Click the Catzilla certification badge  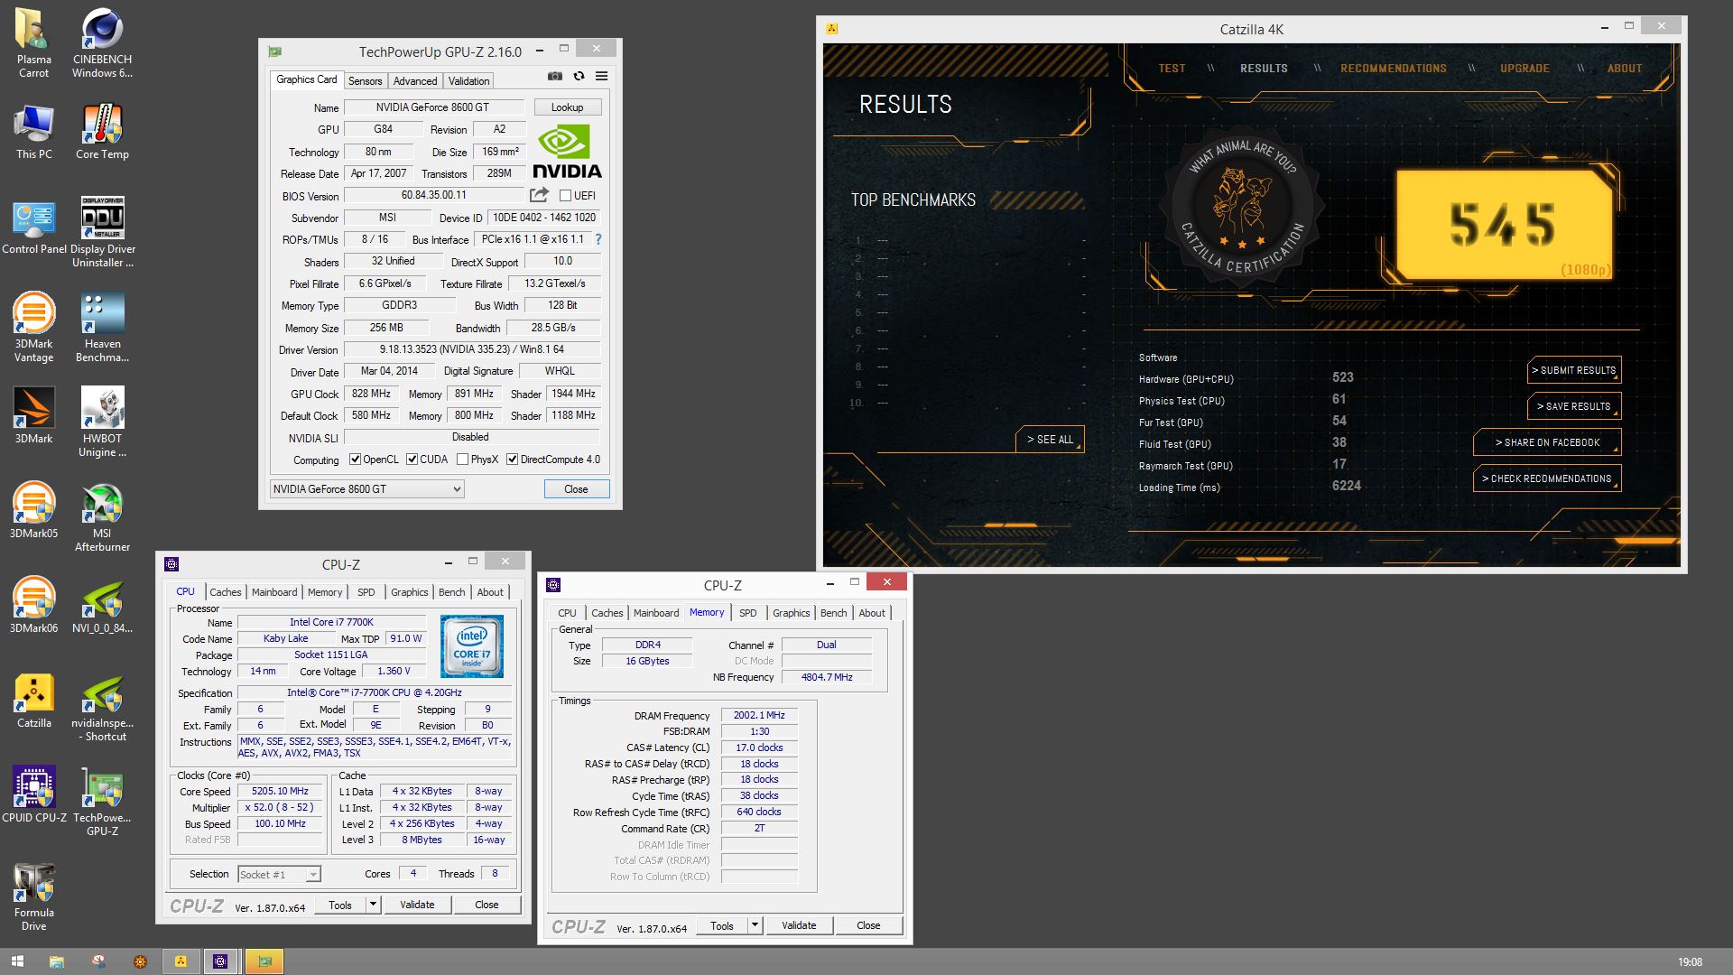(1244, 207)
